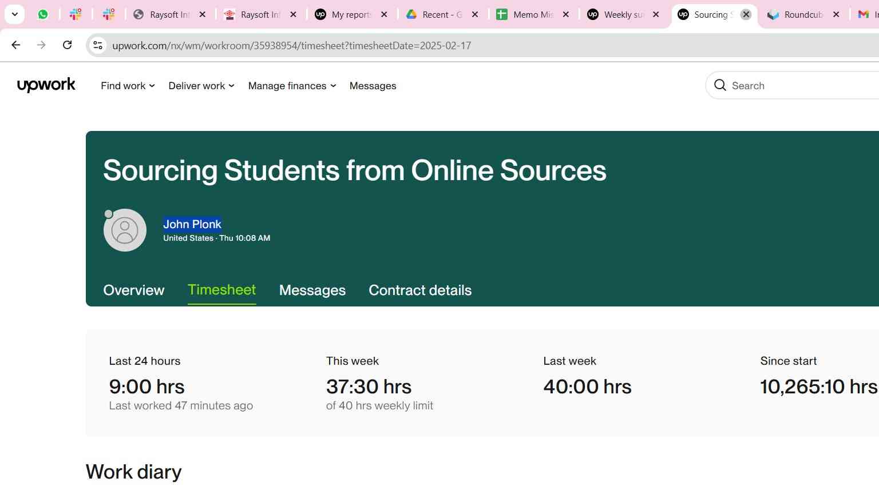This screenshot has height=494, width=879.
Task: Go back to the previous page
Action: [16, 45]
